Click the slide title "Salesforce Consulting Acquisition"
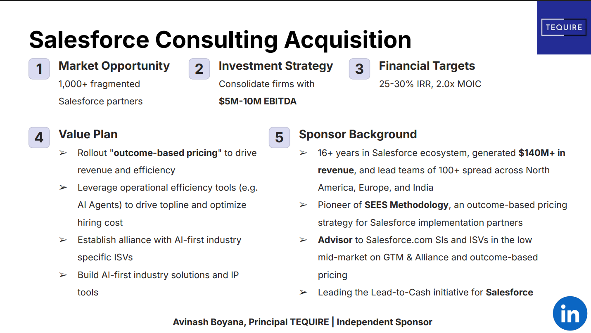Screen dimensions: 591x333 tap(220, 40)
